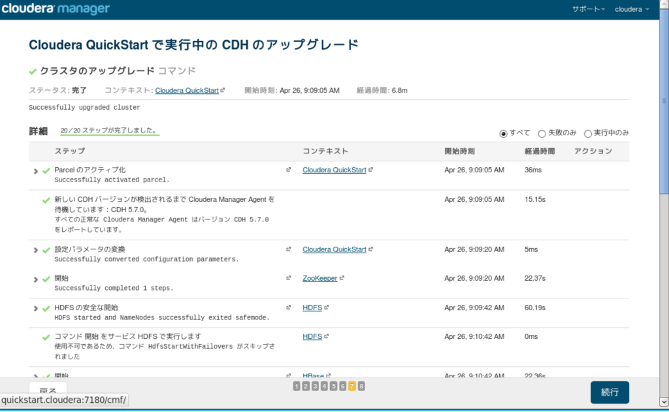The image size is (669, 412).
Task: Click the 36ms duration value
Action: click(533, 170)
